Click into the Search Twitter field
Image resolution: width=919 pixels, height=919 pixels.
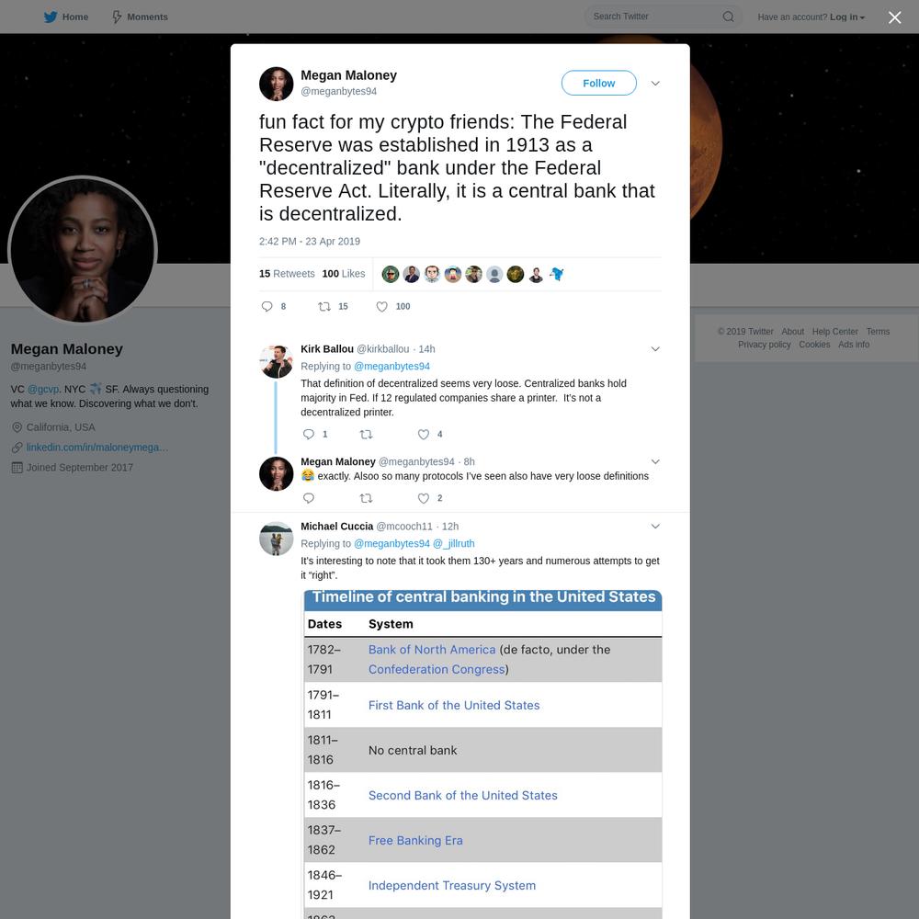[654, 17]
